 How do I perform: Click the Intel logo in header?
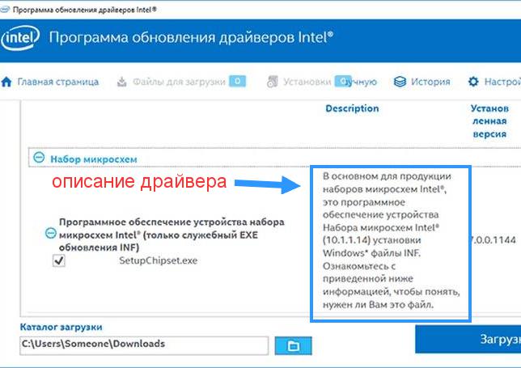(x=20, y=38)
